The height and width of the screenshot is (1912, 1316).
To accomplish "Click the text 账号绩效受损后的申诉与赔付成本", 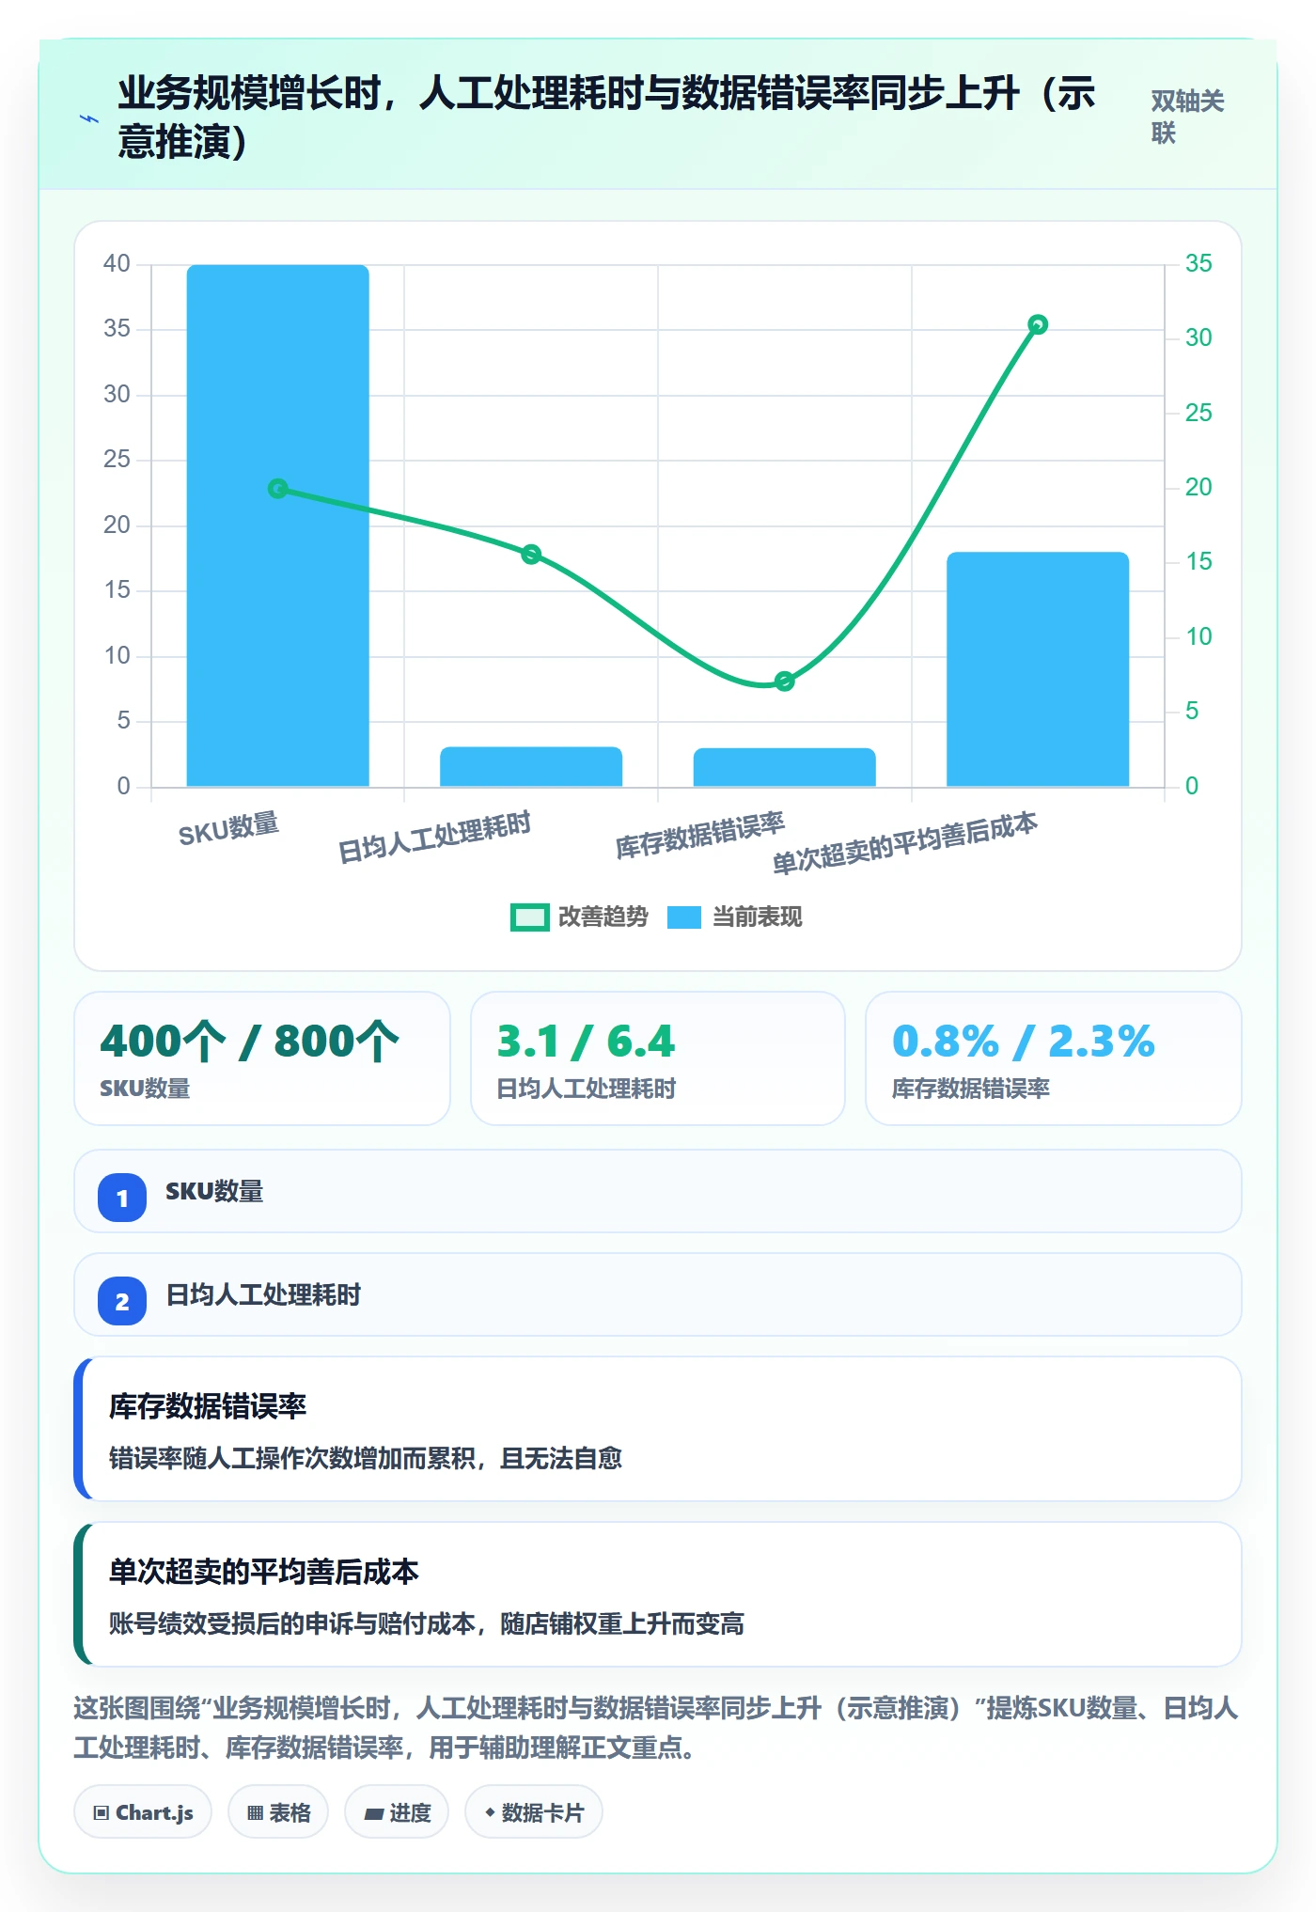I will (292, 1623).
